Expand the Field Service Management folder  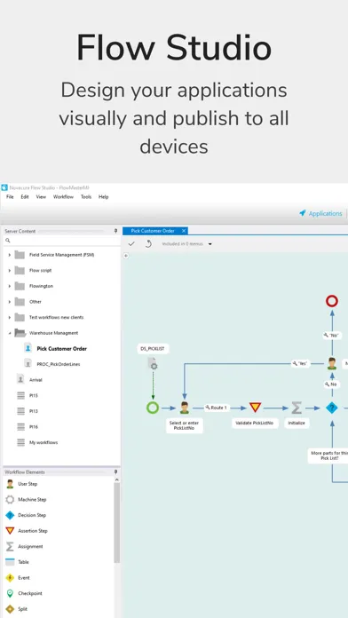[10, 255]
